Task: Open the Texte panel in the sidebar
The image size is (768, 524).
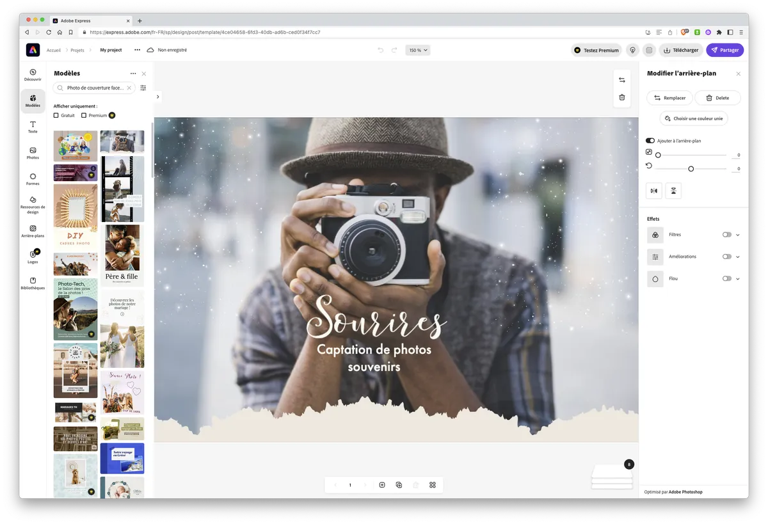Action: tap(33, 127)
